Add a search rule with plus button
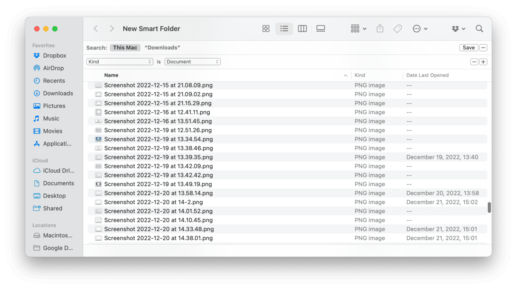This screenshot has width=517, height=290. coord(483,62)
